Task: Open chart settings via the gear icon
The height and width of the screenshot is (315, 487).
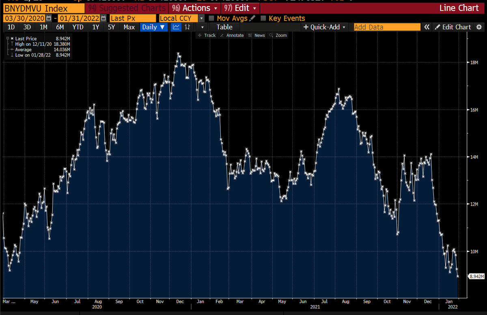Action: [479, 27]
